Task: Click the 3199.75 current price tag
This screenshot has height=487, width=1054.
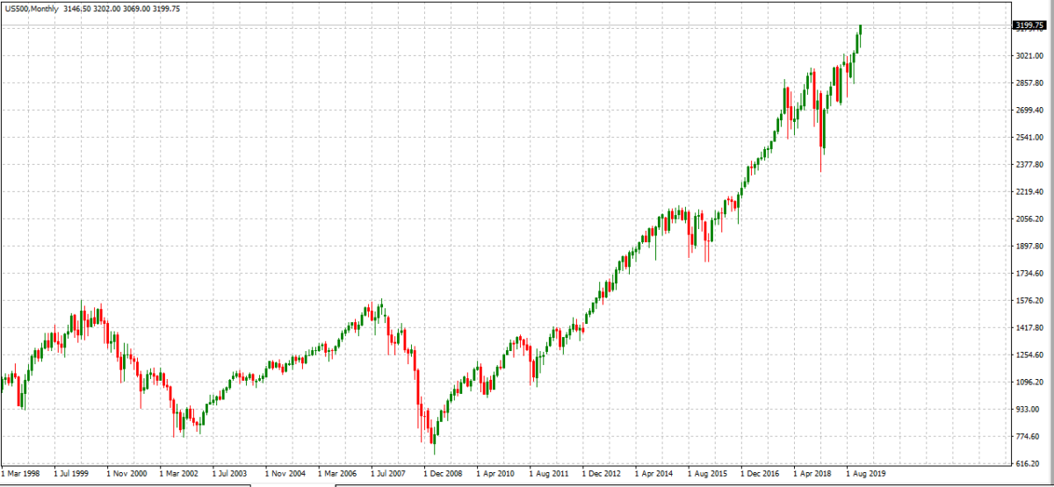Action: click(1028, 26)
